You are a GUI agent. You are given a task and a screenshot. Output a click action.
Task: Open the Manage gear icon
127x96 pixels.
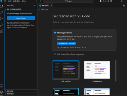(2, 92)
